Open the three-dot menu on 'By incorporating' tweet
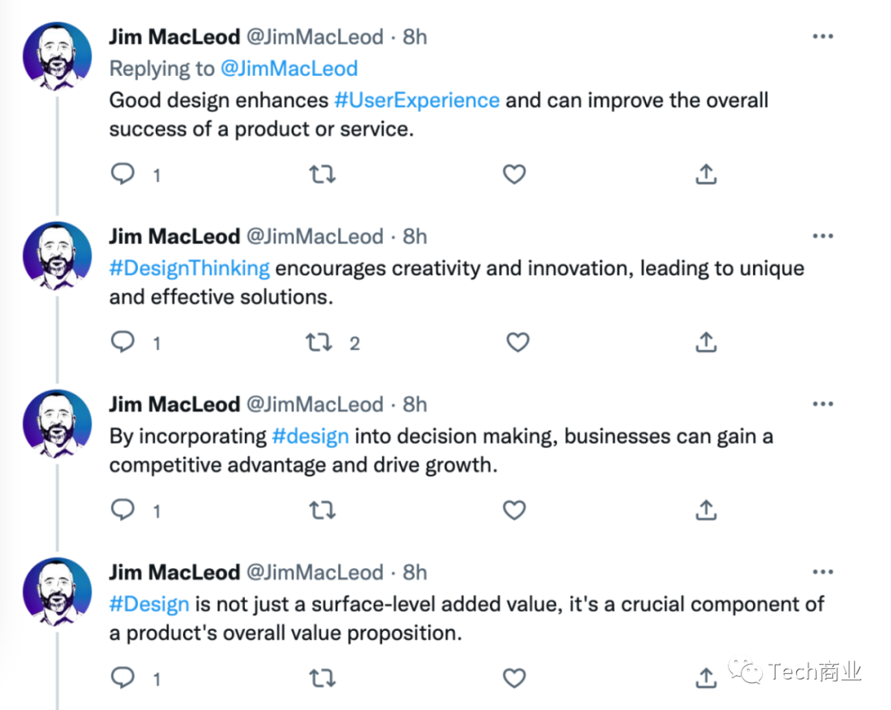This screenshot has width=891, height=710. [823, 404]
